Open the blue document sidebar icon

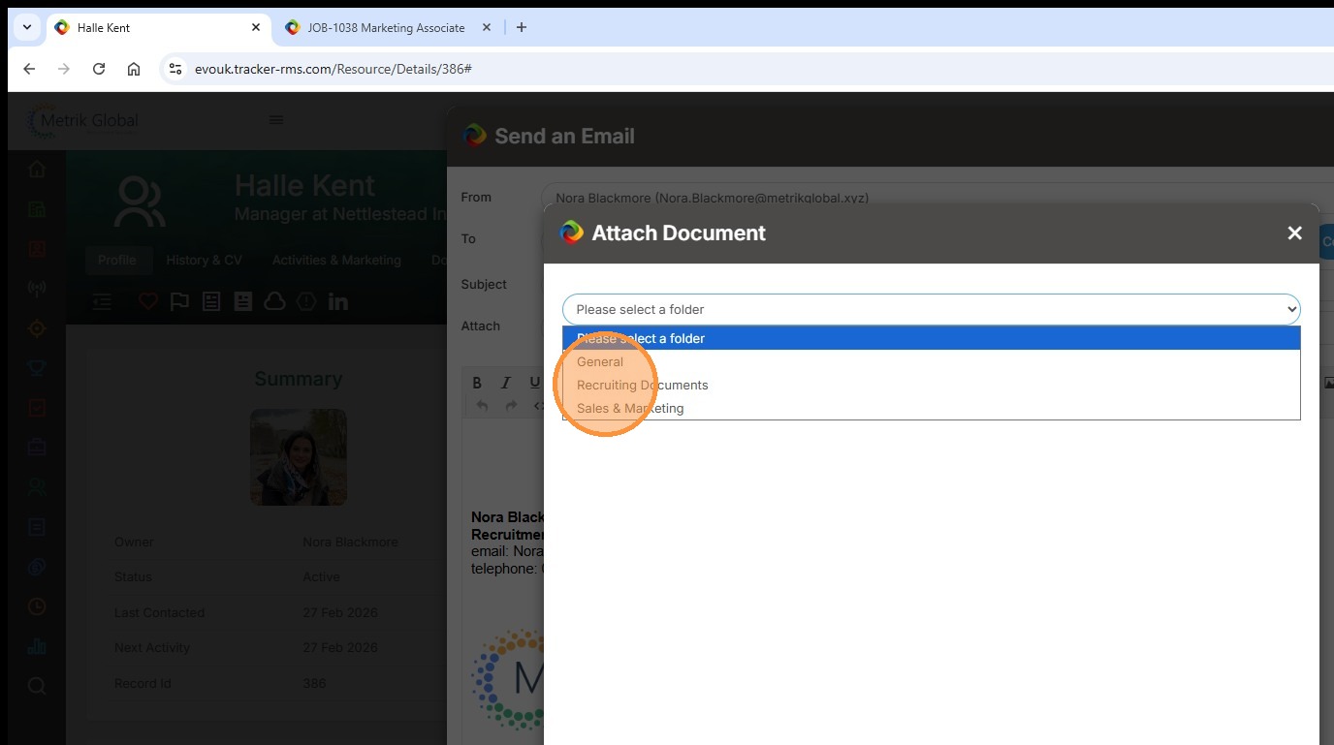coord(37,527)
